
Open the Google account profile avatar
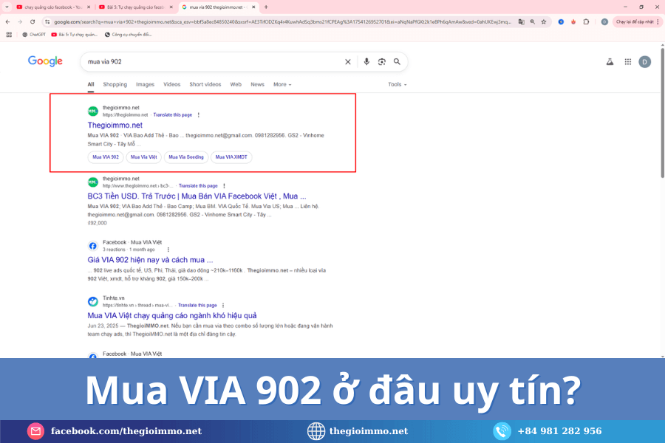coord(644,62)
